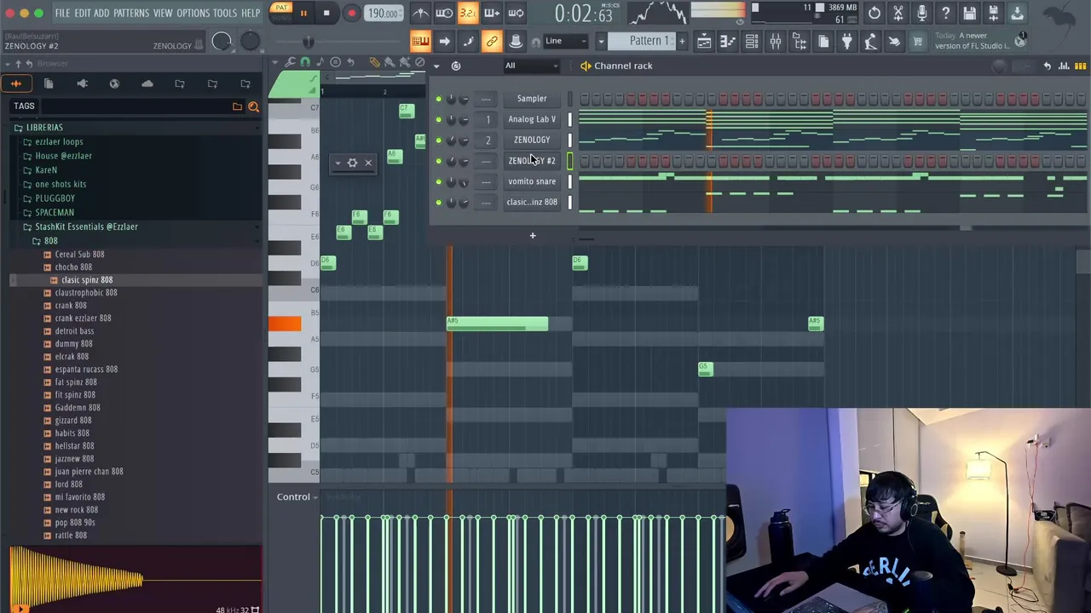Screen dimensions: 1091x613
Task: Open the ADD menu
Action: (x=101, y=14)
